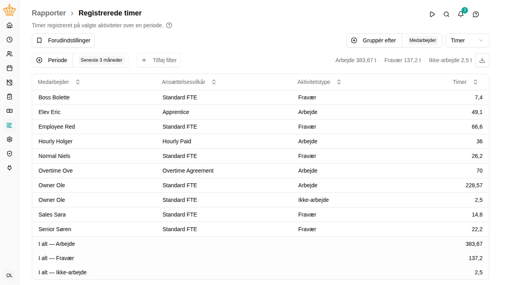
Task: Open the employees people icon in sidebar
Action: tap(10, 54)
